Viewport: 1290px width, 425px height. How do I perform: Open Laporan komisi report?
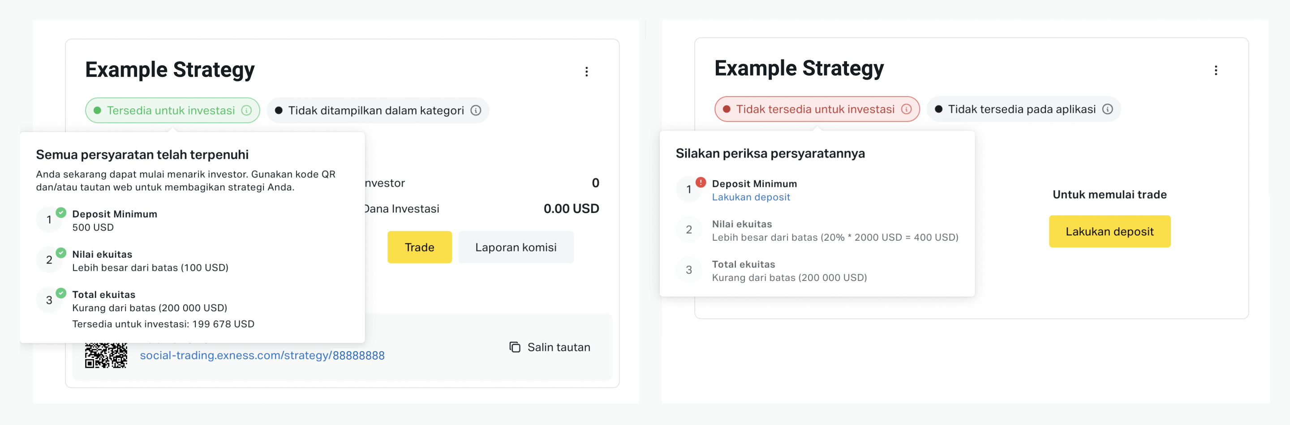[x=516, y=247]
